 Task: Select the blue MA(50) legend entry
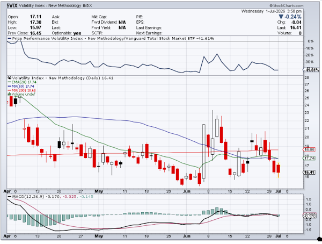point(21,87)
